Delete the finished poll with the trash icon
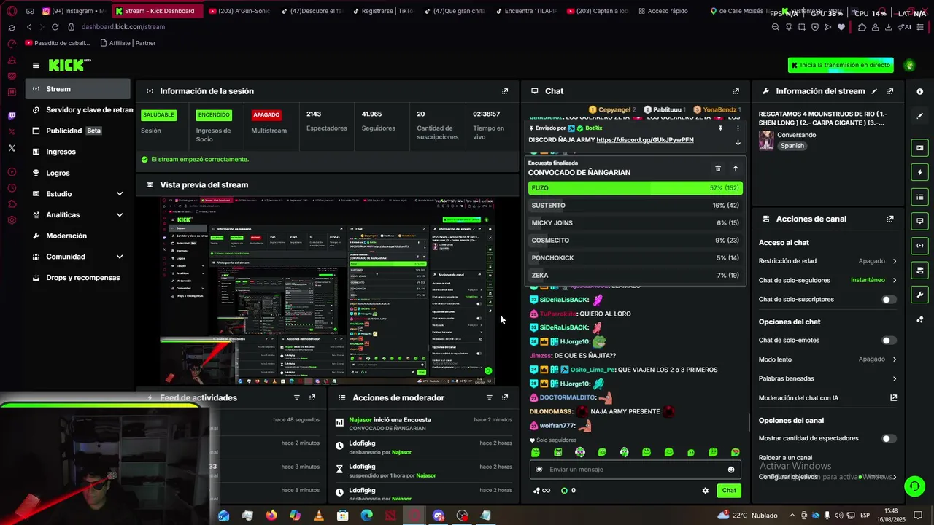934x525 pixels. (x=718, y=168)
